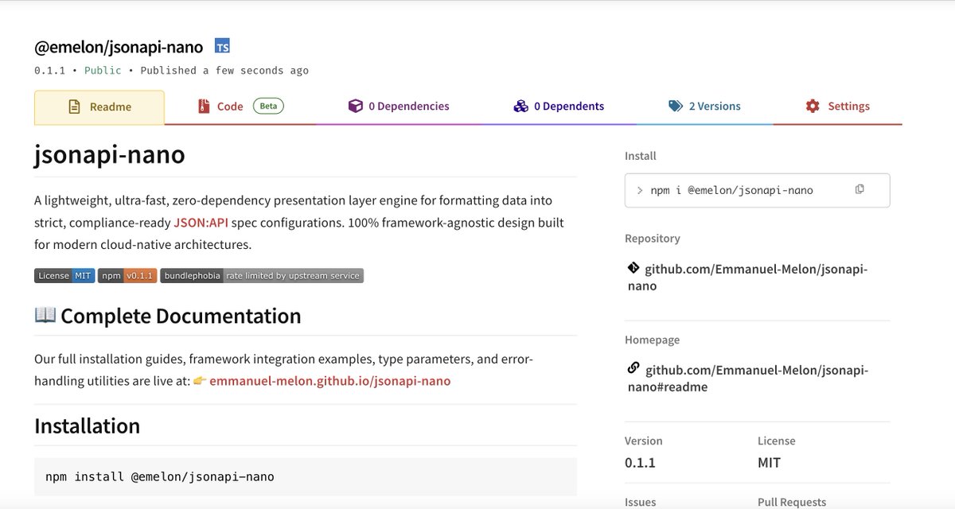Open the homepage link ending in #readme

pyautogui.click(x=747, y=379)
